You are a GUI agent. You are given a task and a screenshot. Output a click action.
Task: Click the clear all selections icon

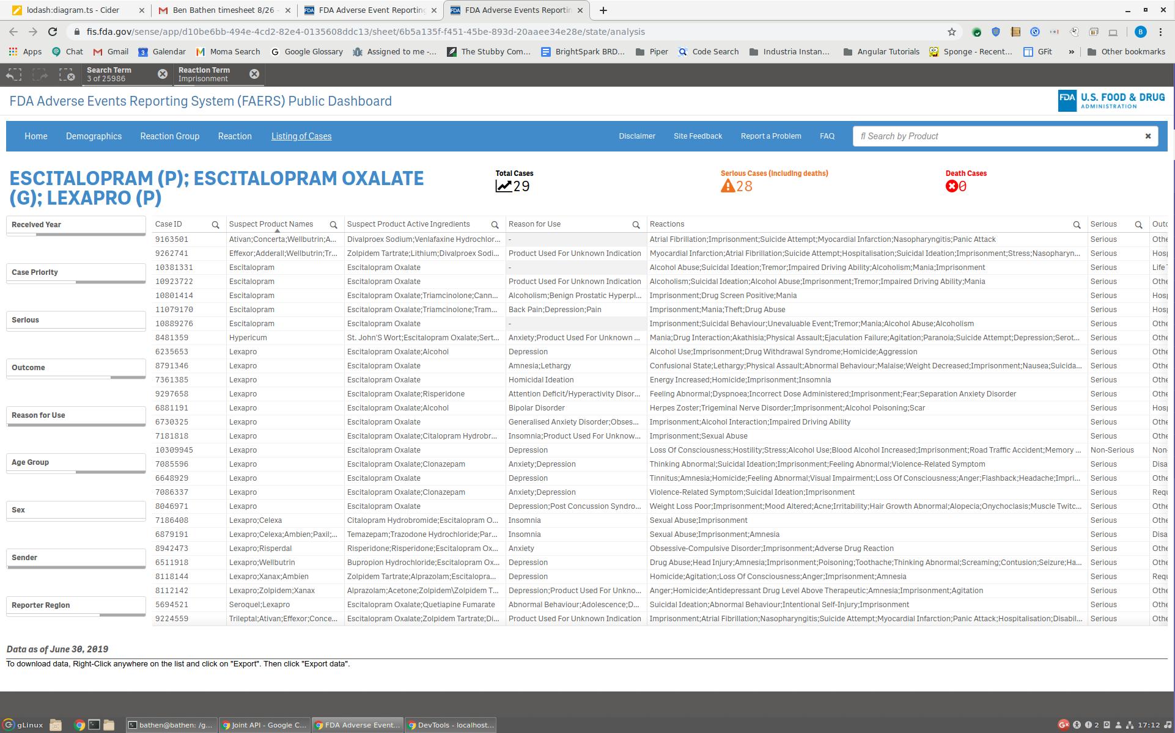pos(67,75)
